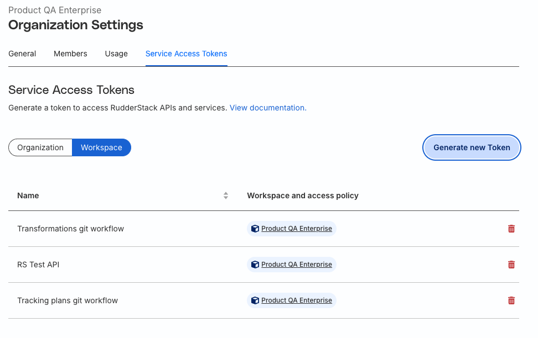Sort tokens by Name column arrows
This screenshot has width=538, height=338.
tap(226, 196)
